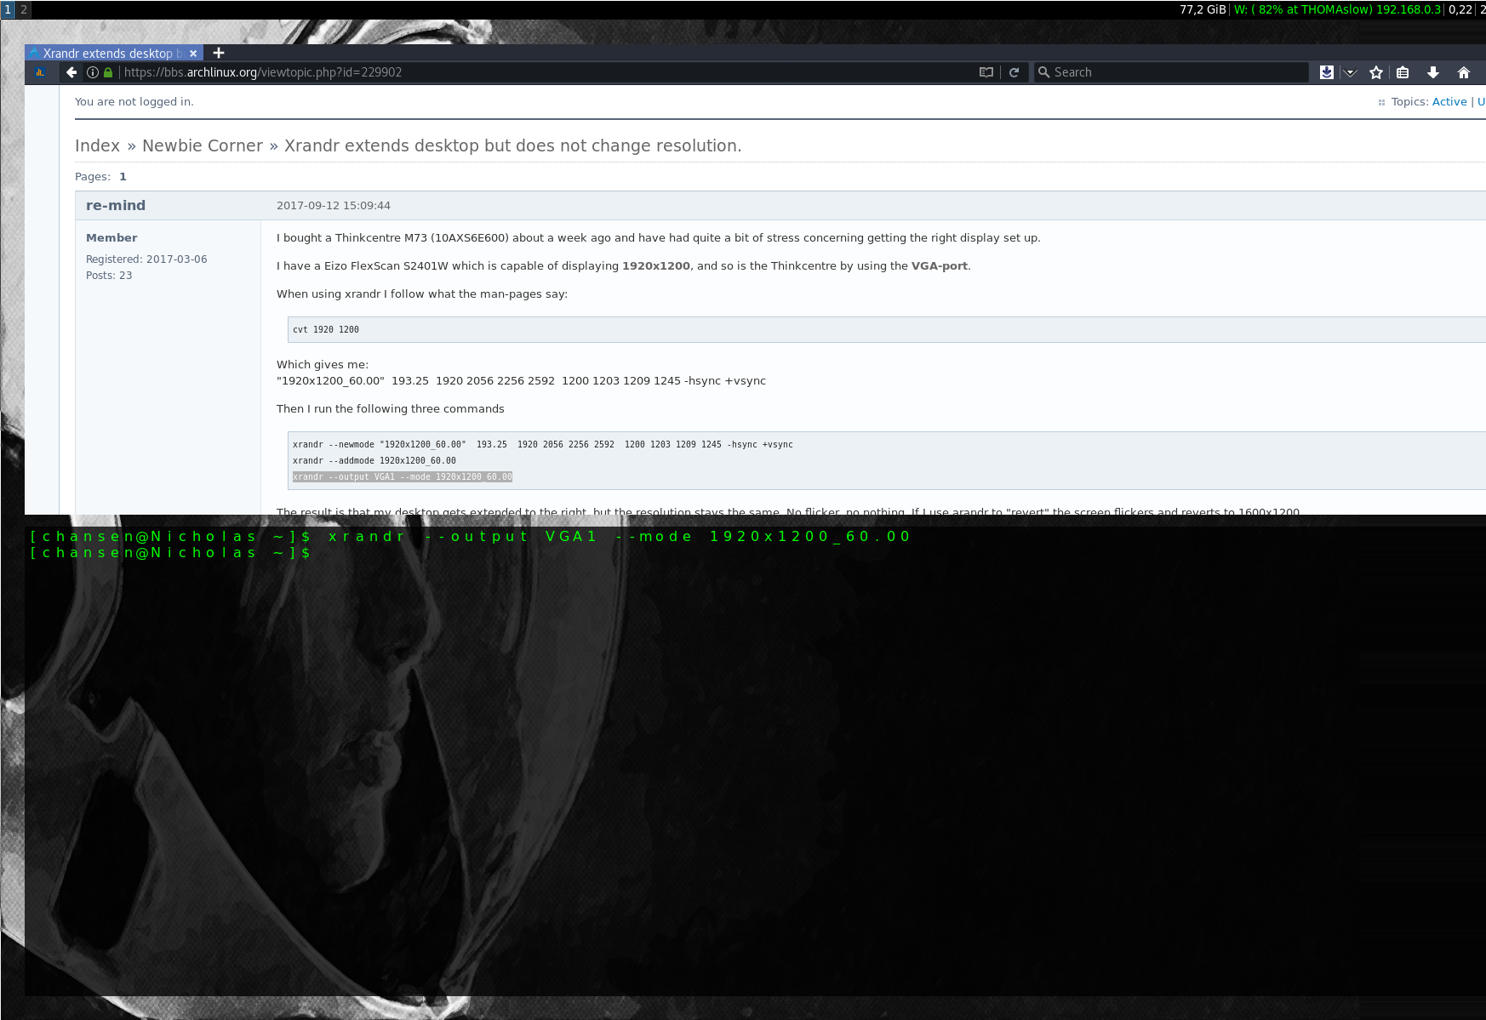
Task: Click the 77,2 GiB disk status entry
Action: click(x=1203, y=9)
